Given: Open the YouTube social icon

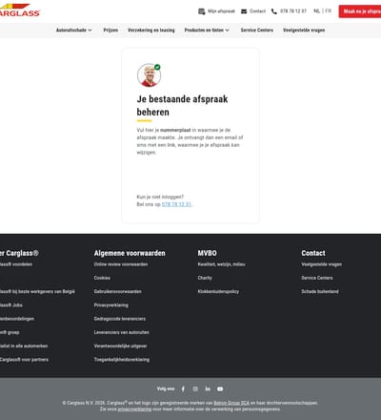Looking at the screenshot, I should tap(220, 388).
